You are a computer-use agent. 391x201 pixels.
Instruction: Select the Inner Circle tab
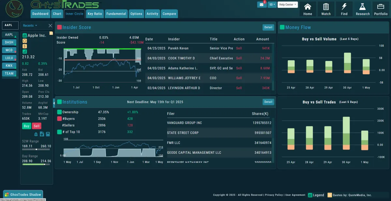coord(74,14)
